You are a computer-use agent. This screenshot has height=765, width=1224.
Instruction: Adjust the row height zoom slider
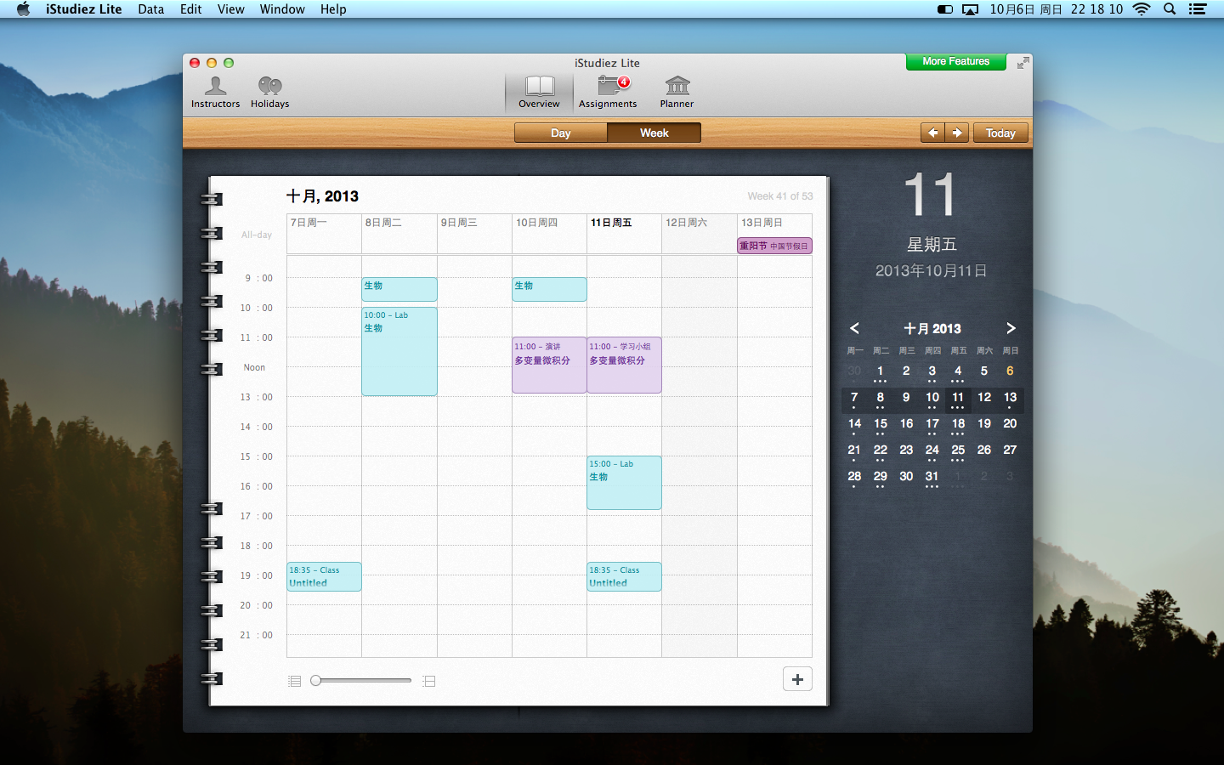coord(361,680)
